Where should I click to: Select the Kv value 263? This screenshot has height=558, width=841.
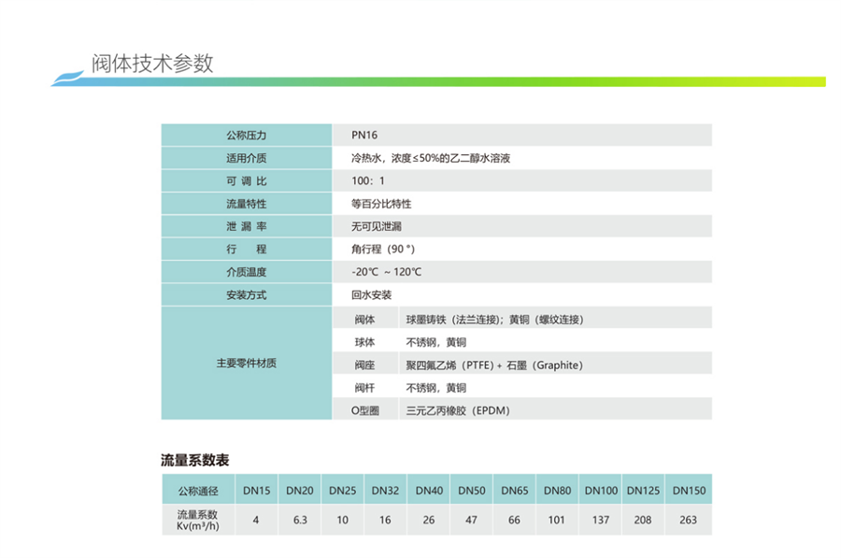point(689,520)
